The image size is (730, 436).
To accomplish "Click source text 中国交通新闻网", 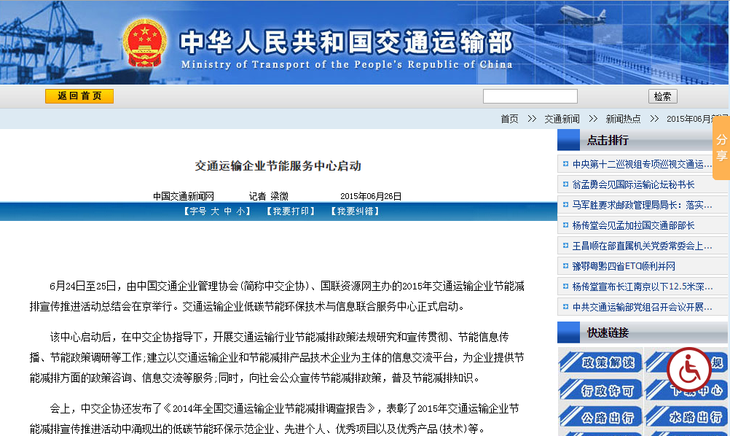I will (184, 196).
